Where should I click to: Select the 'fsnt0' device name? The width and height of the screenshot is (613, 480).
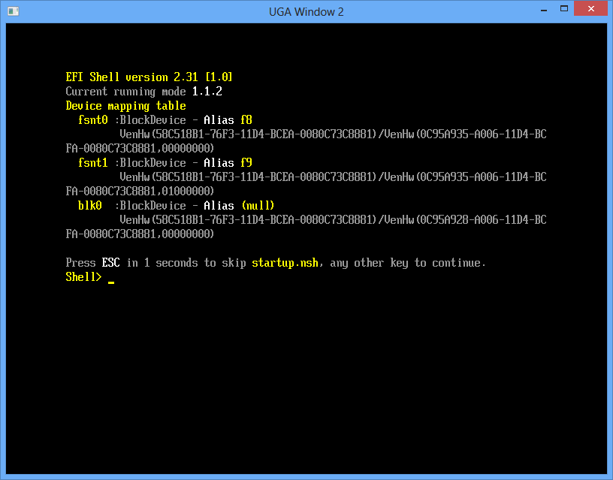click(92, 119)
